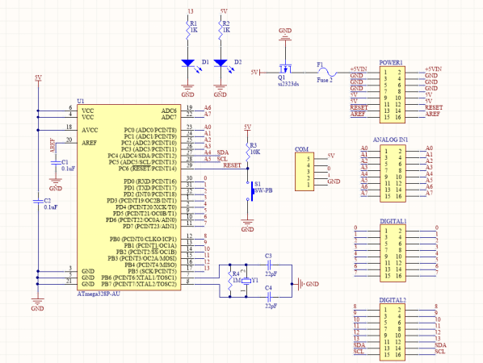This screenshot has height=363, width=483.
Task: Click the GND symbol below capacitor C1
Action: pyautogui.click(x=56, y=185)
